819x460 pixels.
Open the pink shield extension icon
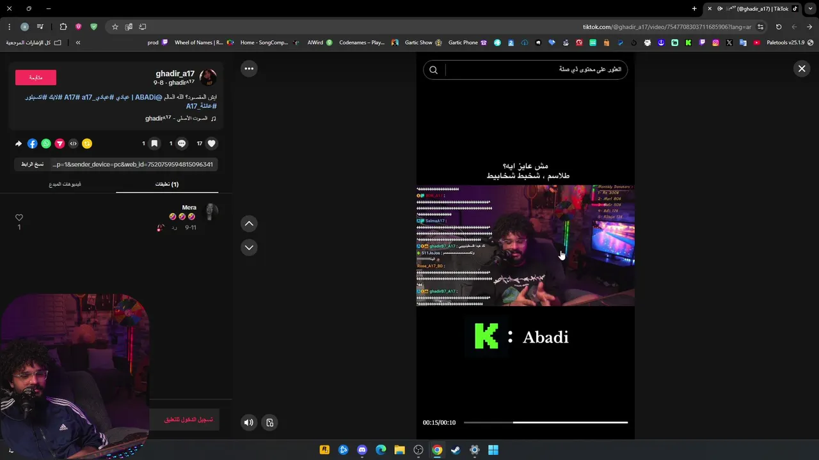point(79,27)
